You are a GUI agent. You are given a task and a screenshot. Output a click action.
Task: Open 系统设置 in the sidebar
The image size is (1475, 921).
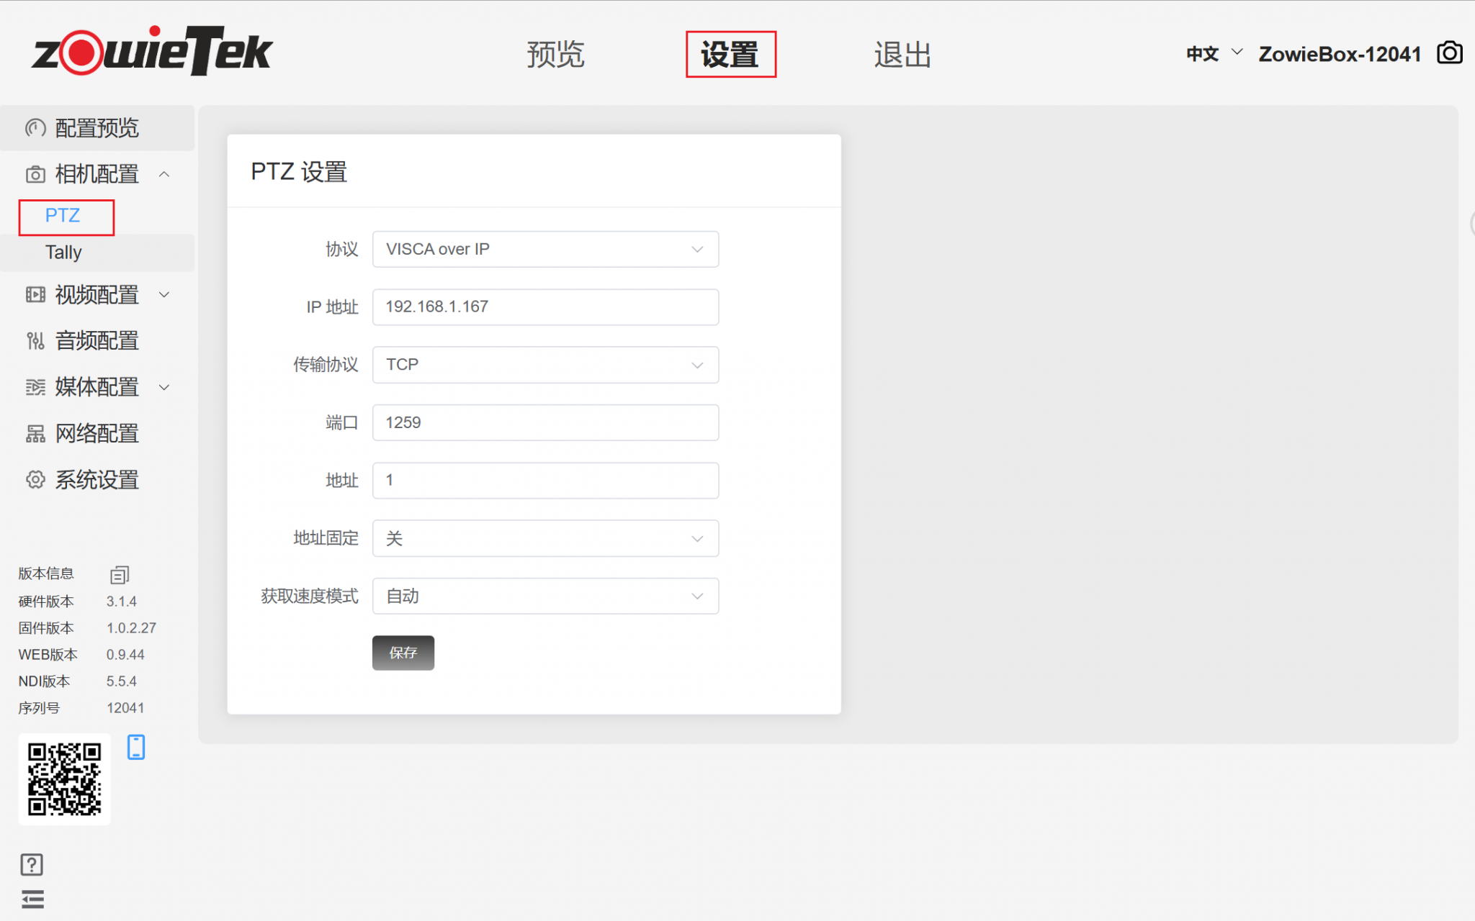coord(97,480)
